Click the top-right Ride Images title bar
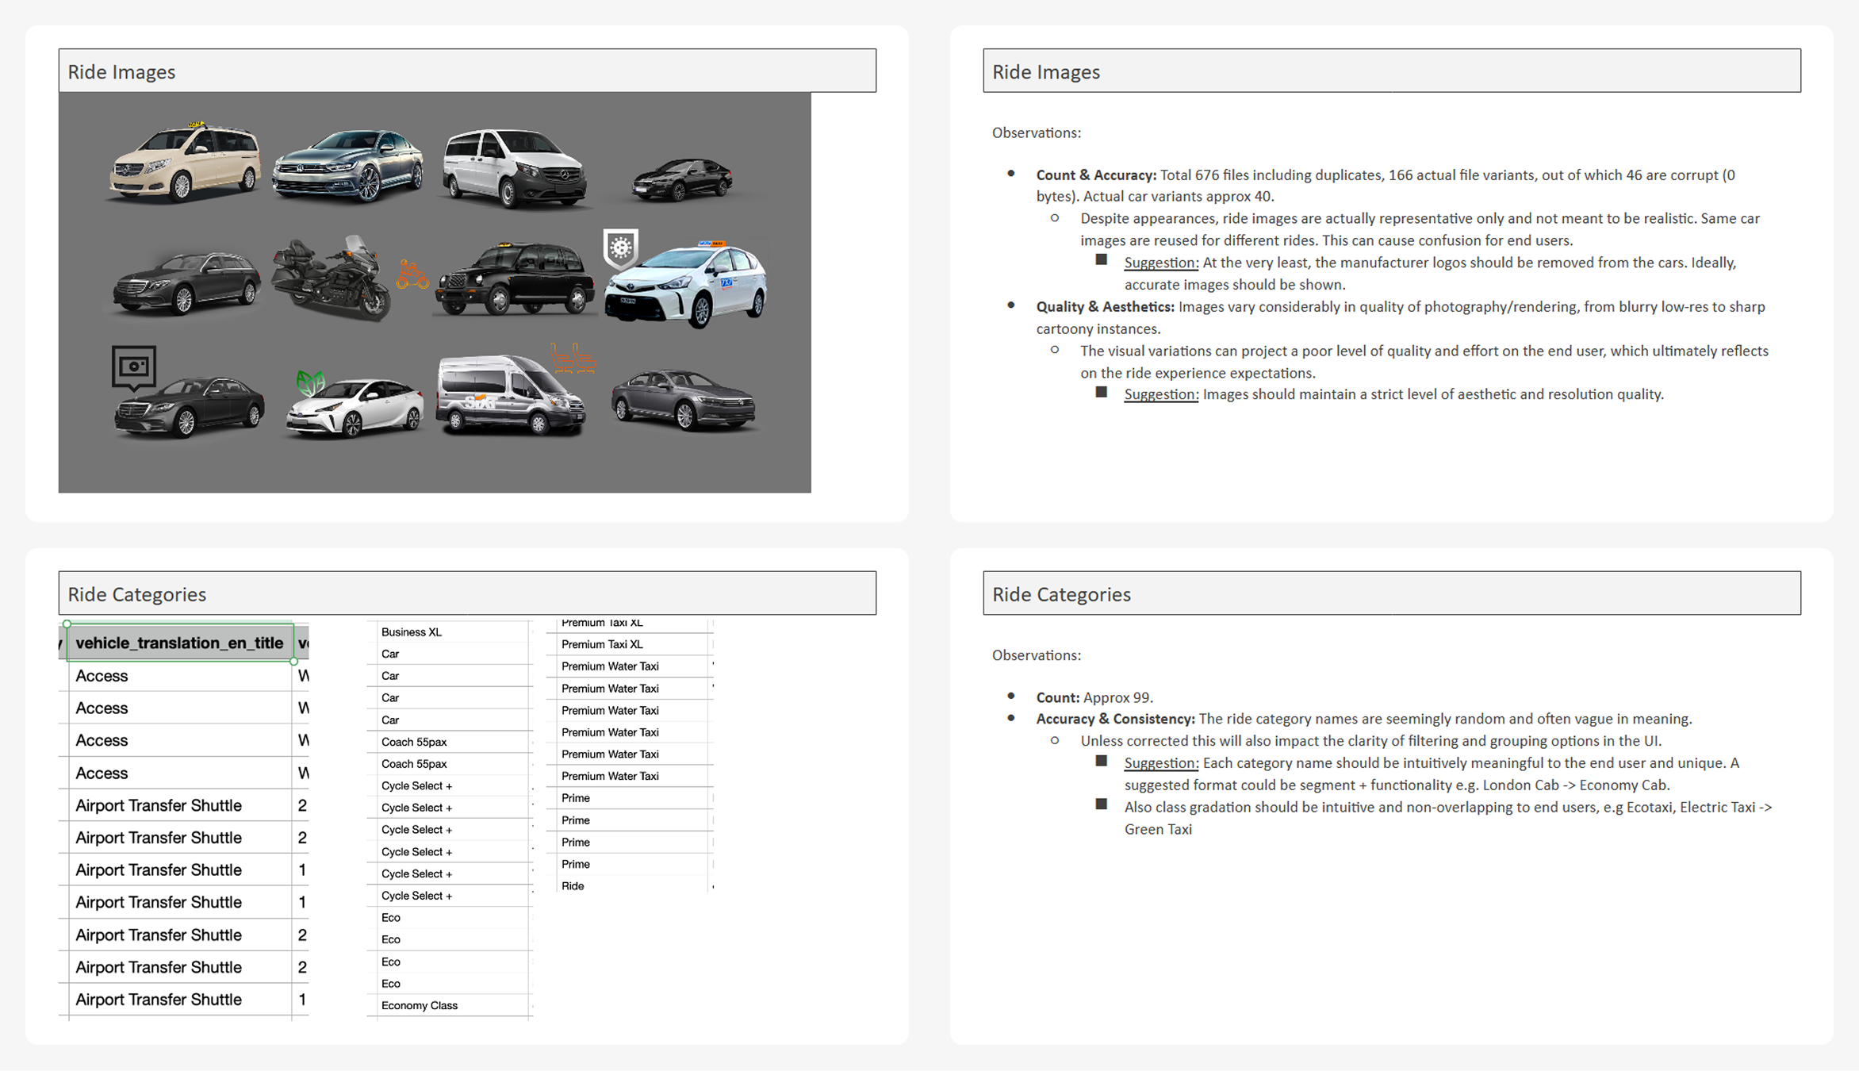 (x=1391, y=71)
